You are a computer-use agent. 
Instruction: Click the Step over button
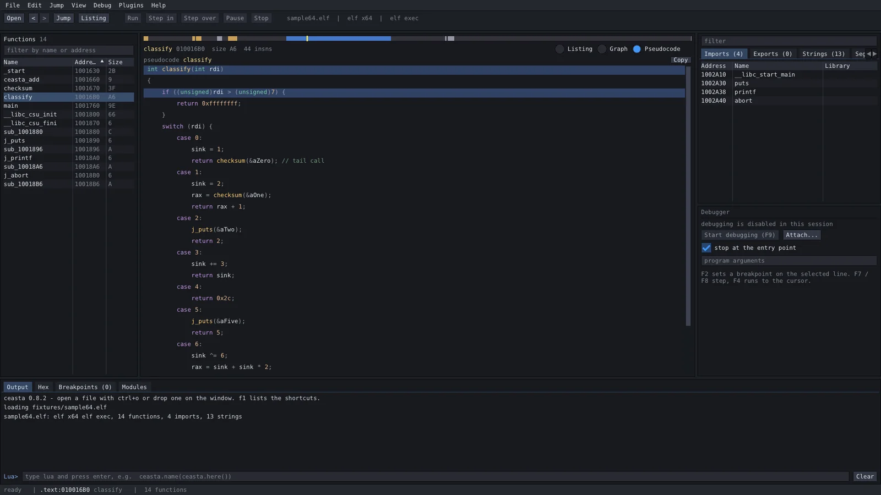pyautogui.click(x=200, y=18)
